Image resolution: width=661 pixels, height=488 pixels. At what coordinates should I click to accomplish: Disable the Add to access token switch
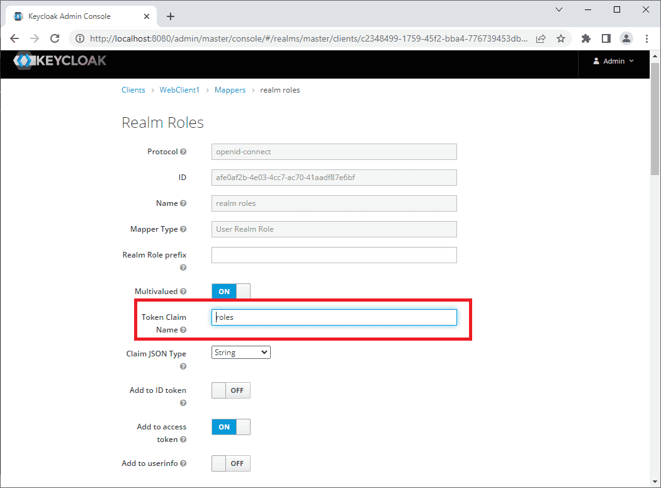coord(230,427)
